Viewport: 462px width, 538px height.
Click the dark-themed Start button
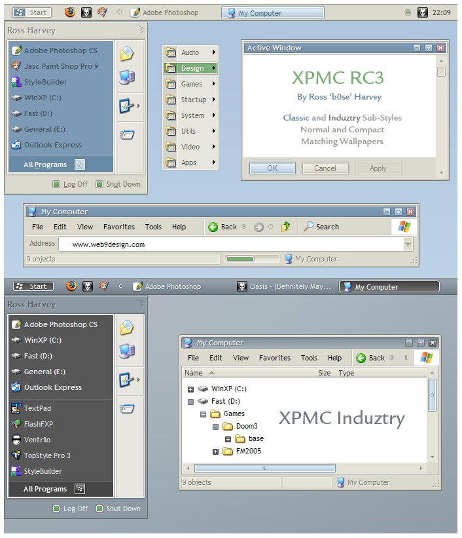coord(33,286)
